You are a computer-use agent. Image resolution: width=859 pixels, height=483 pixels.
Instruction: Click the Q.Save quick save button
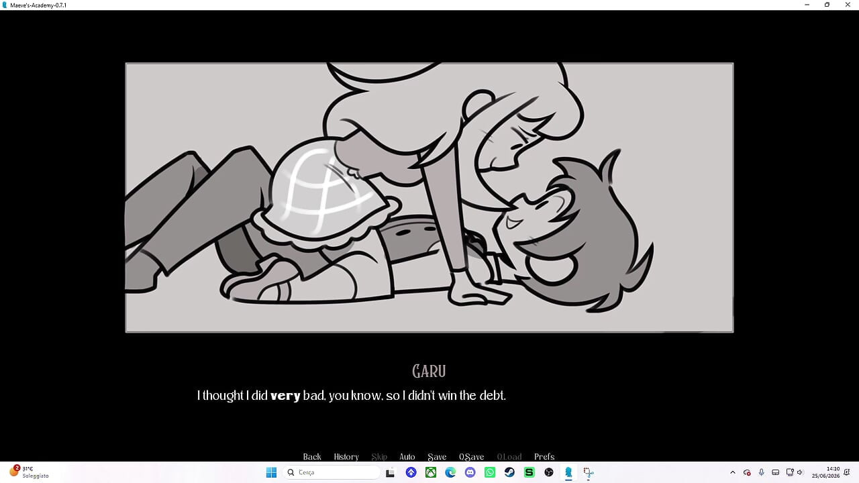coord(471,457)
